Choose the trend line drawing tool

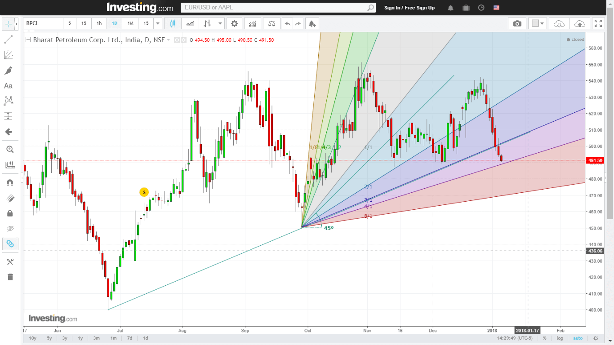8,40
